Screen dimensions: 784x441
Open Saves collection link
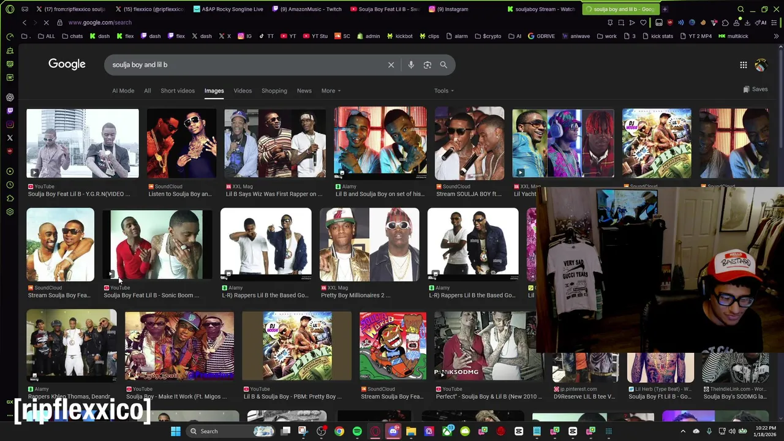755,89
